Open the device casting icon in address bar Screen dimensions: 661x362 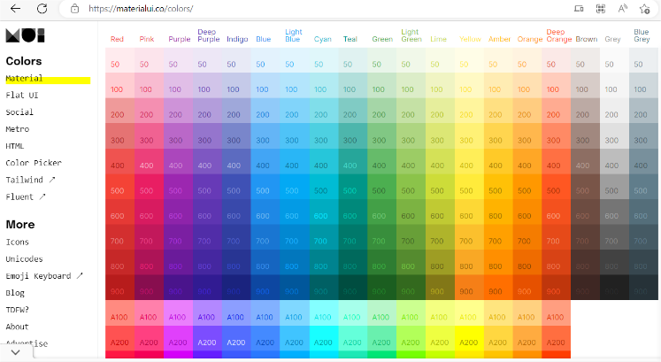point(579,9)
